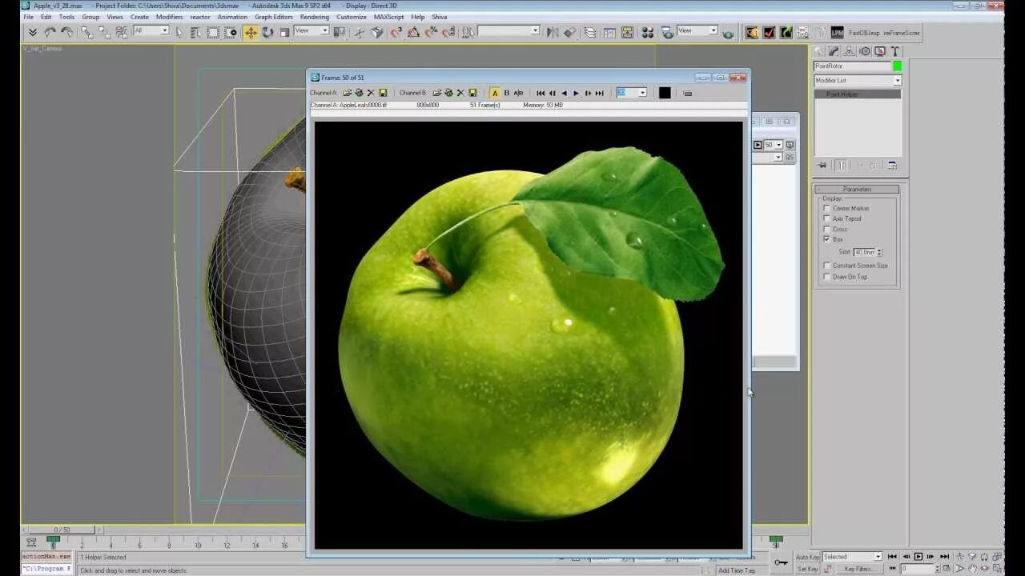The width and height of the screenshot is (1025, 576).
Task: Click the Align tool icon
Action: (x=569, y=32)
